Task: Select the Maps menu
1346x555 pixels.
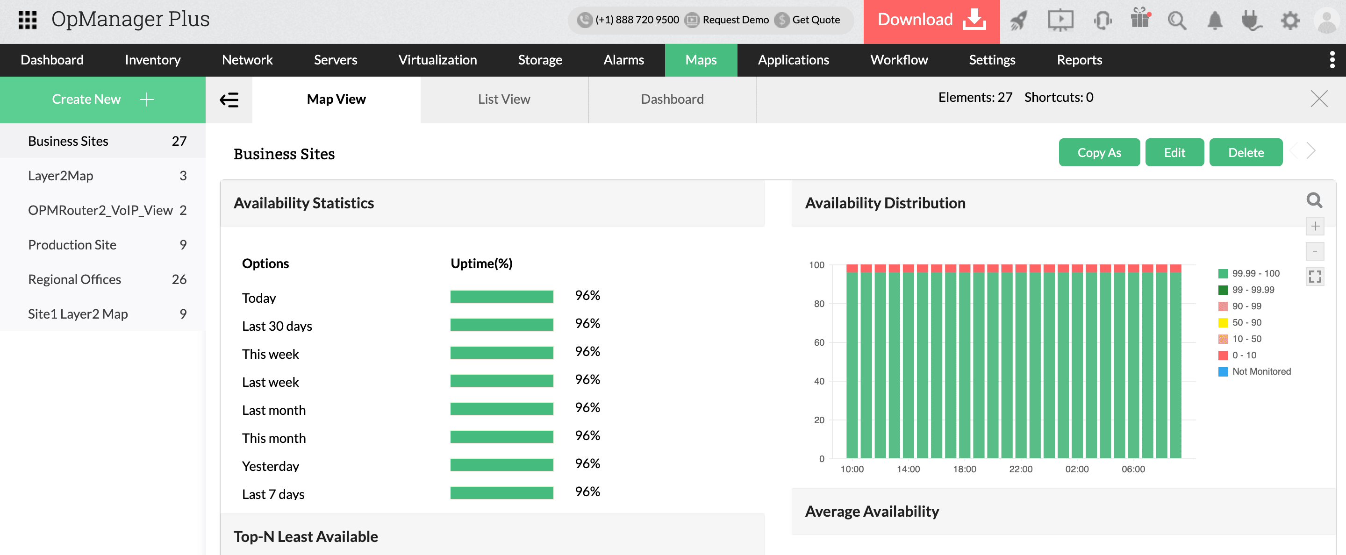Action: tap(701, 60)
